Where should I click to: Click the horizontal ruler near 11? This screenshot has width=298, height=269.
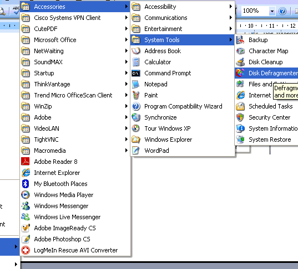coord(272,26)
